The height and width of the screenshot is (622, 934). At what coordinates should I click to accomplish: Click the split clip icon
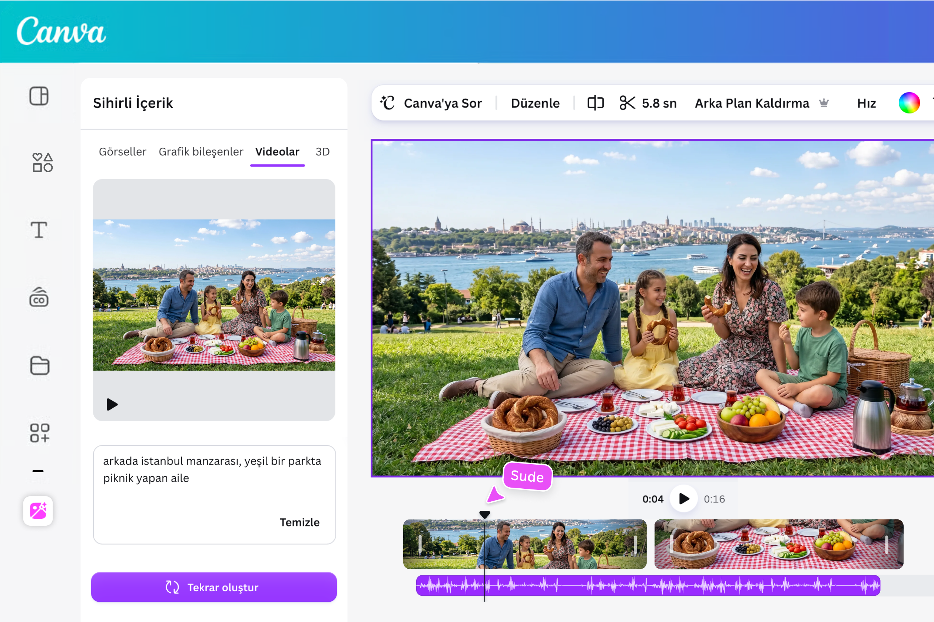click(x=596, y=103)
